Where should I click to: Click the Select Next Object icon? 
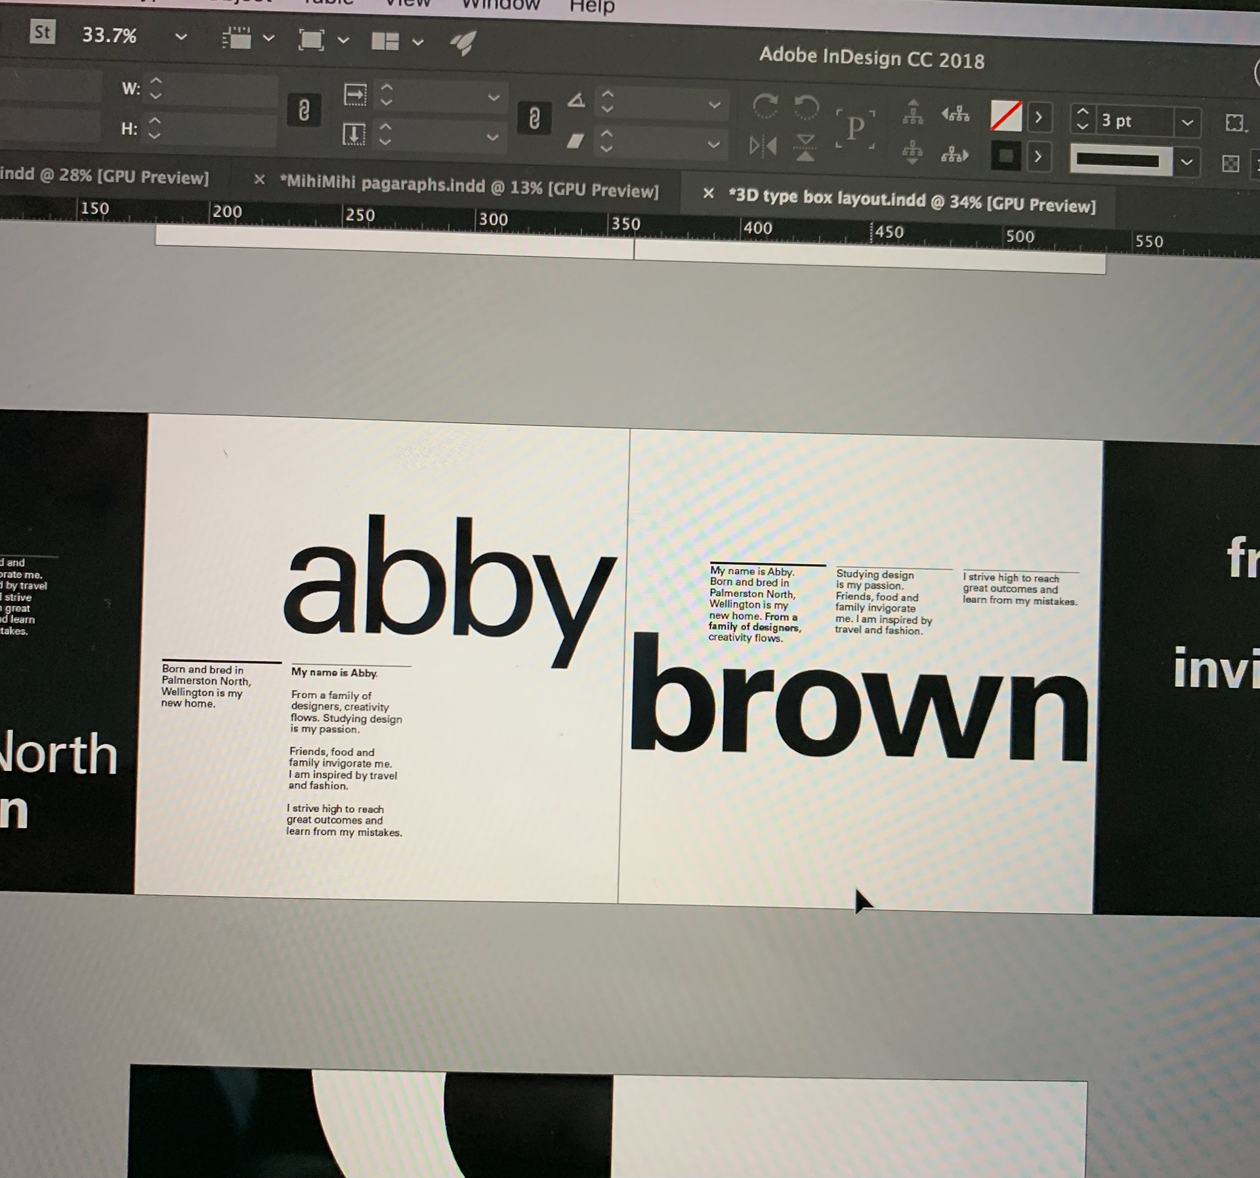click(955, 155)
